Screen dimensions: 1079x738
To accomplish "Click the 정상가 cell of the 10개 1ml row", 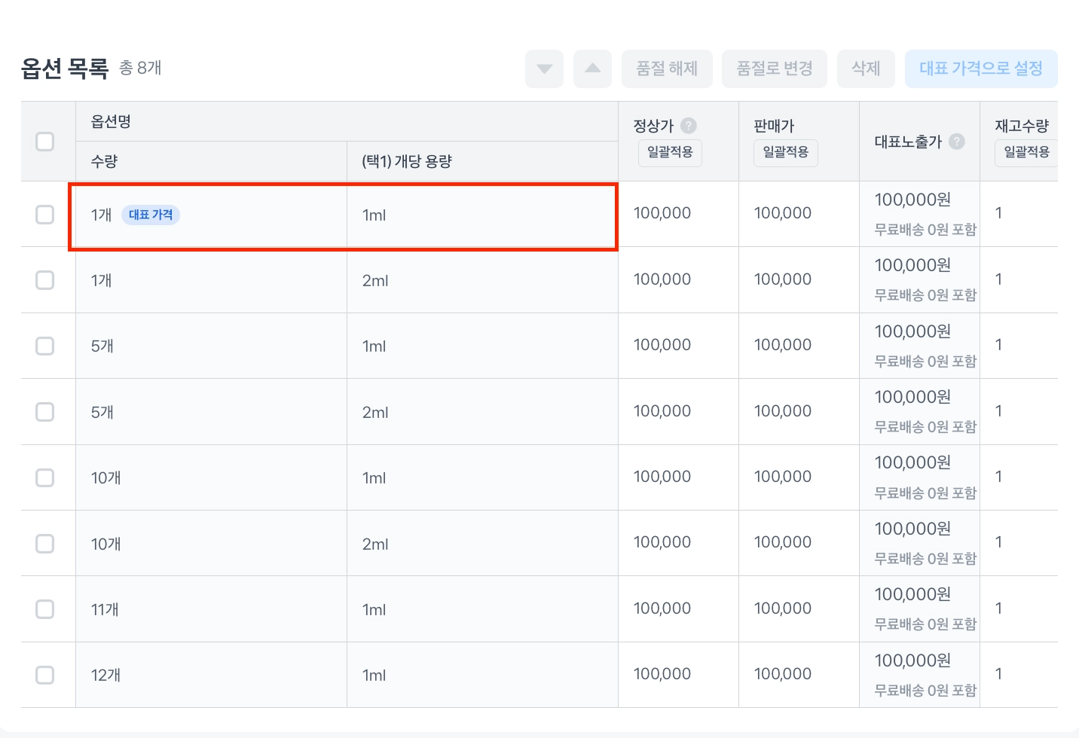I will pyautogui.click(x=662, y=477).
